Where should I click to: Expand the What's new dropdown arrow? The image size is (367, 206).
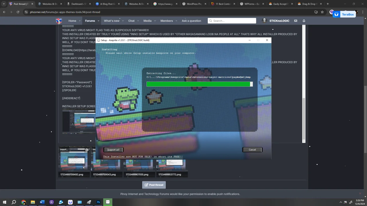122,21
